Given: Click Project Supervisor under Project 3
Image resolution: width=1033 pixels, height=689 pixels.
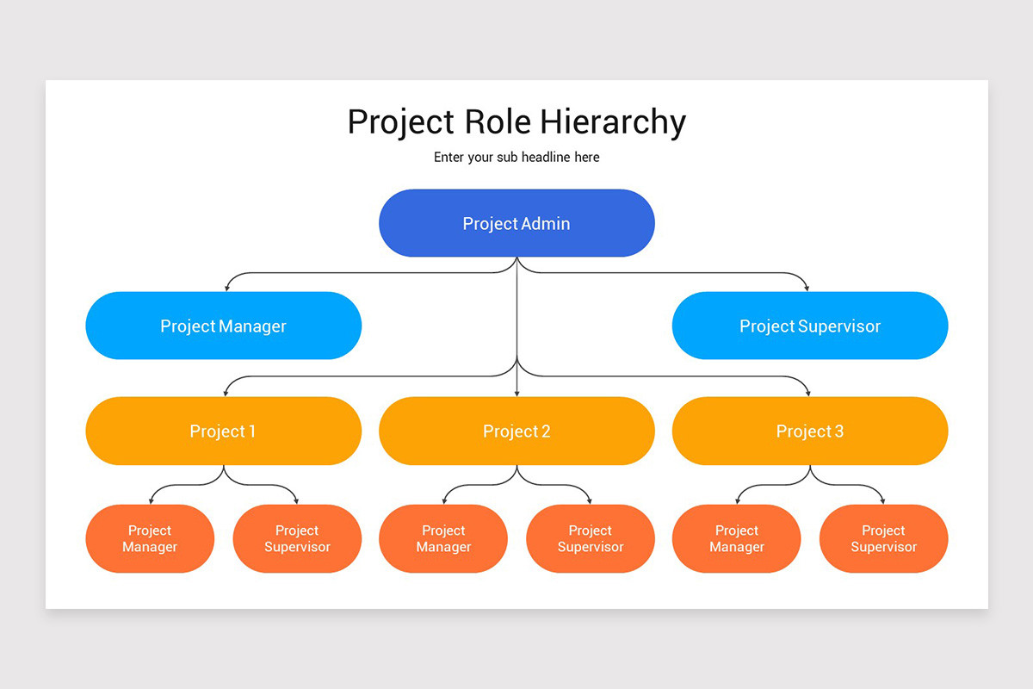Looking at the screenshot, I should (x=883, y=538).
